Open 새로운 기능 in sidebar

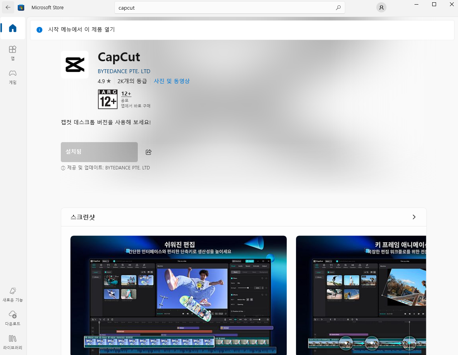13,295
